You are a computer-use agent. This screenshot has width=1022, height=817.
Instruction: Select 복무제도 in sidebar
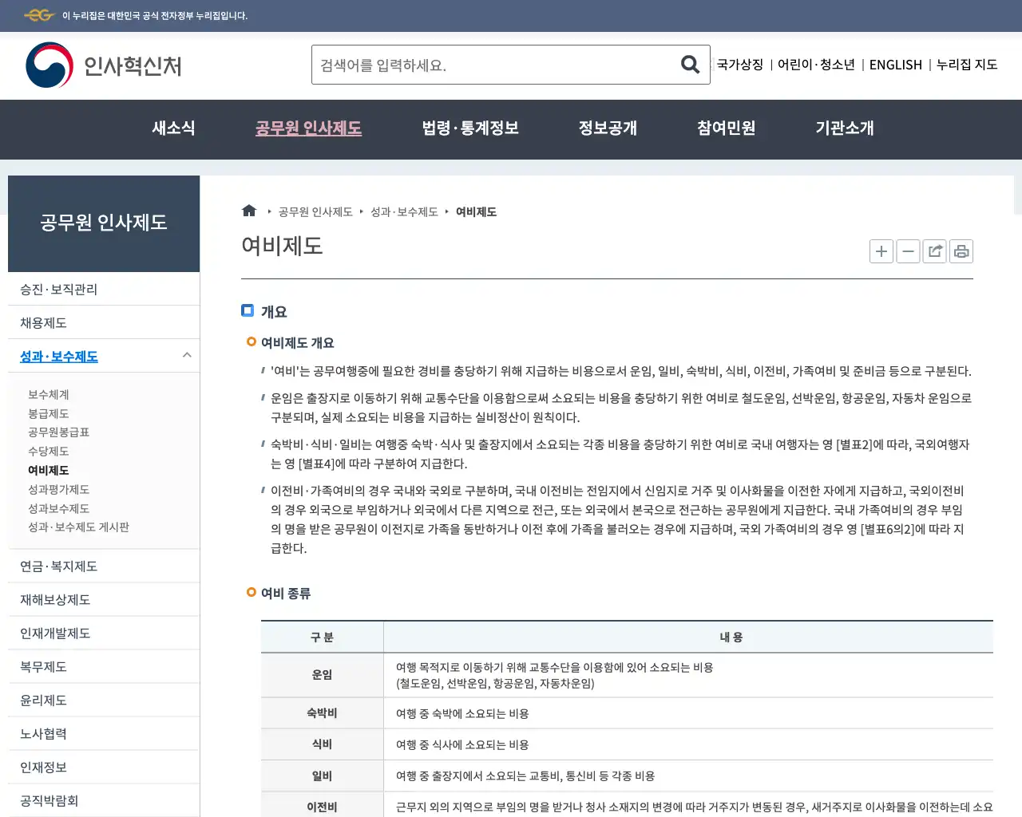click(104, 666)
